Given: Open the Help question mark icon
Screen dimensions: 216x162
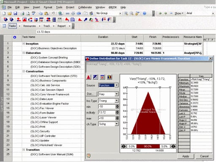Looking at the screenshot, I should [x=144, y=13].
